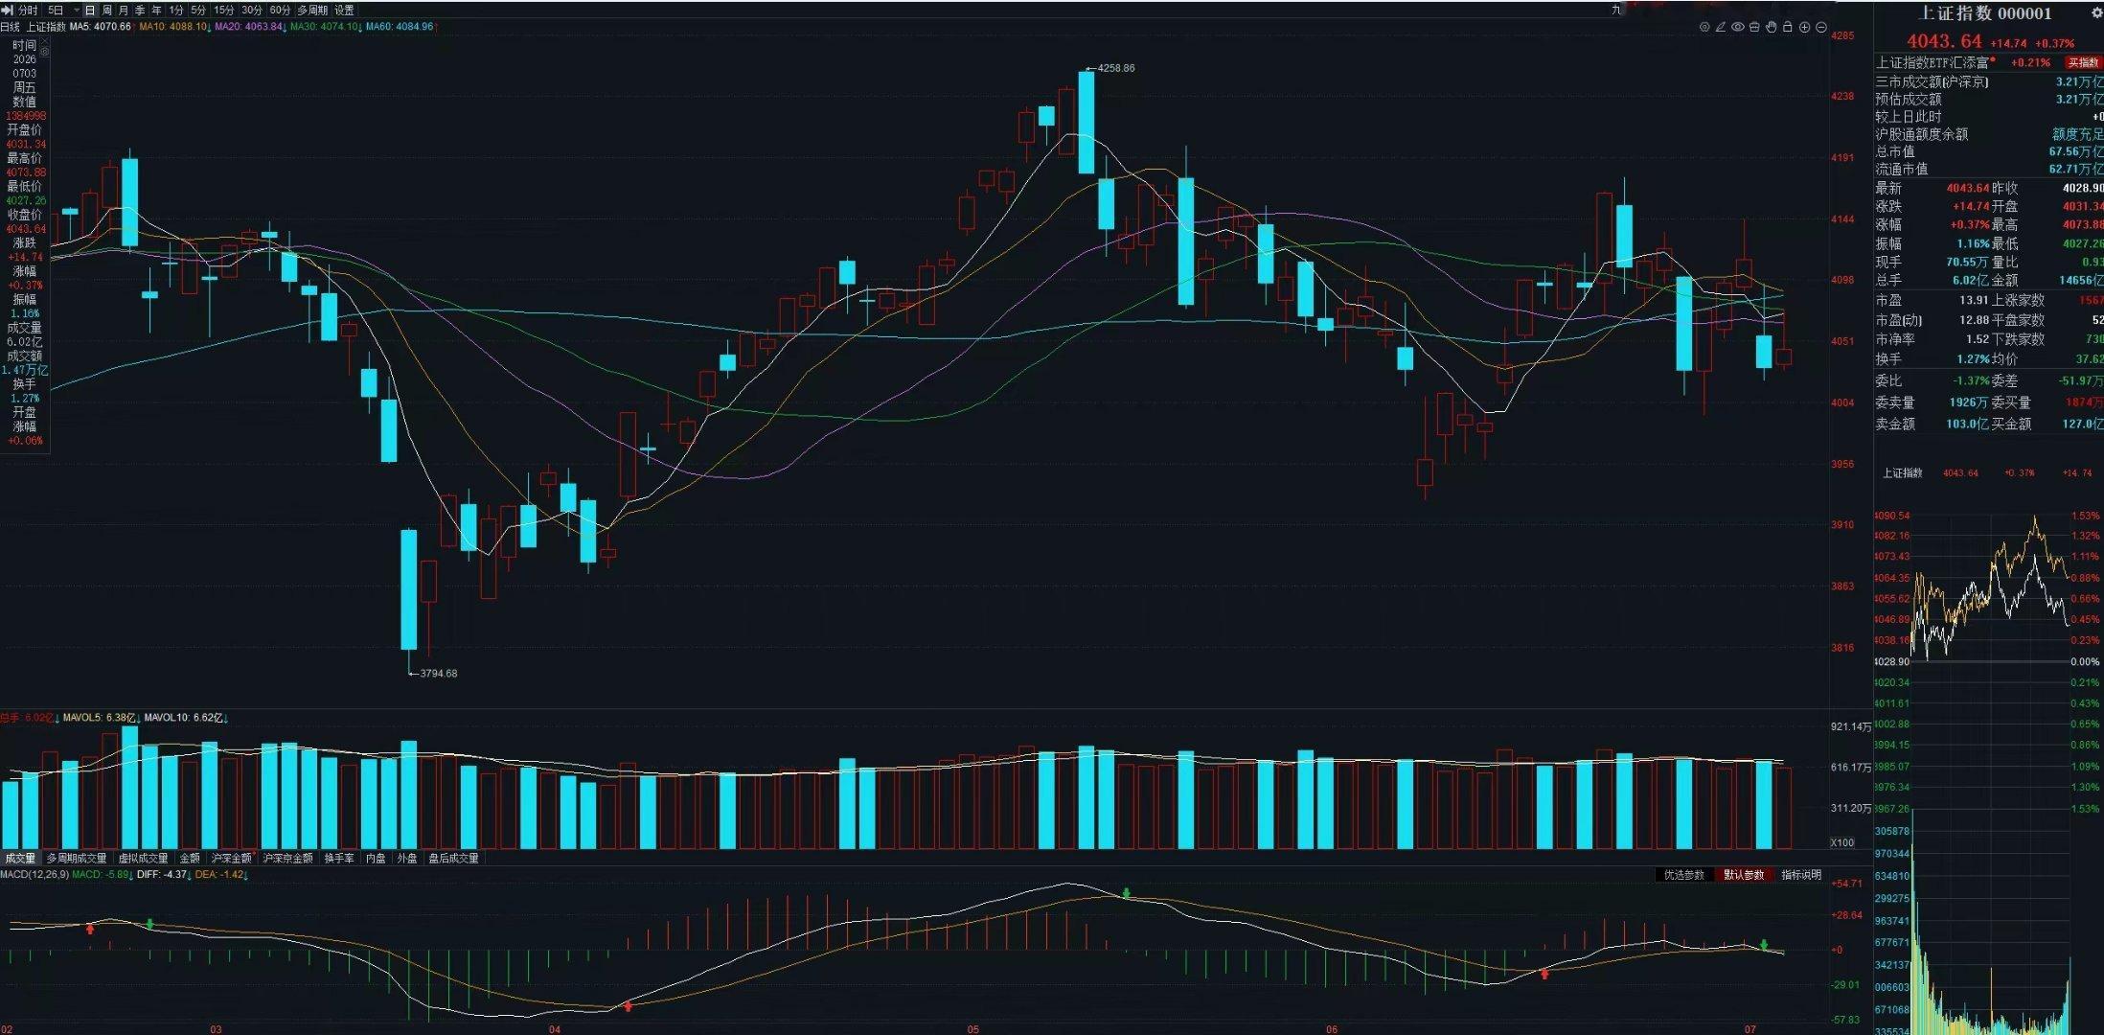
Task: Open the 5日 period dropdown arrow
Action: (x=77, y=10)
